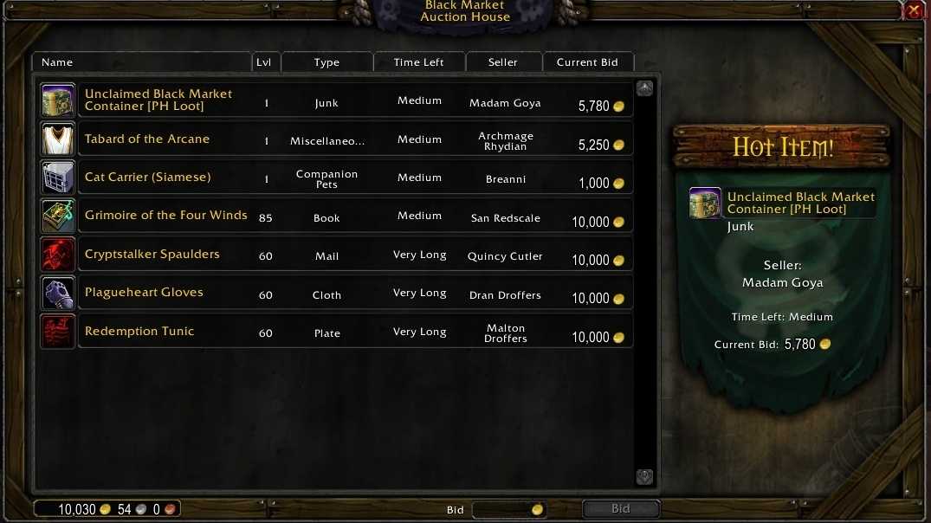Sort auctions by Lvl column
This screenshot has width=931, height=523.
click(265, 62)
